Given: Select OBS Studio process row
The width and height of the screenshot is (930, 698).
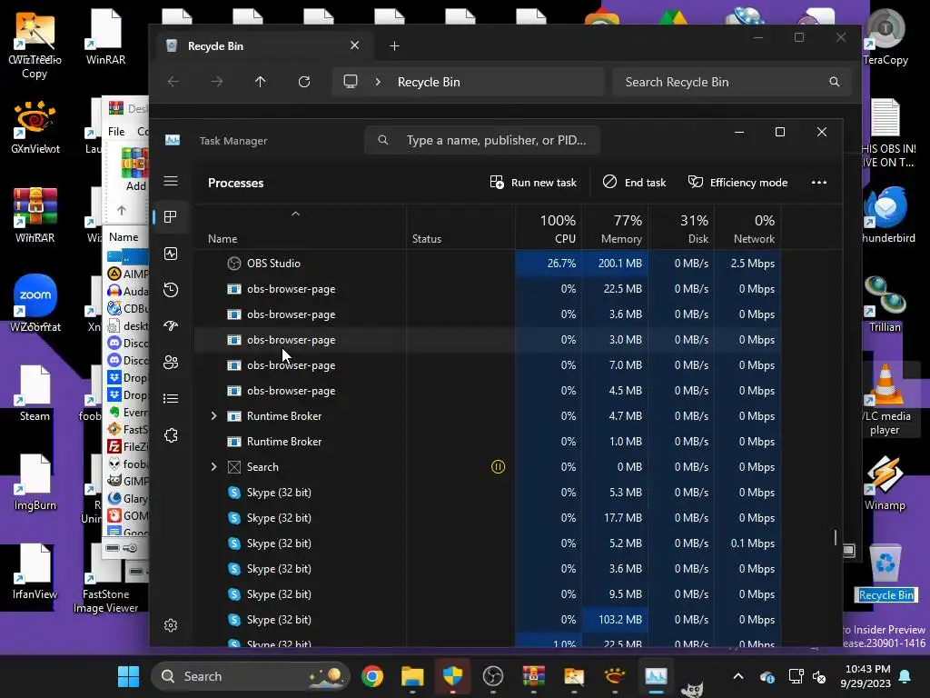Looking at the screenshot, I should (488, 263).
